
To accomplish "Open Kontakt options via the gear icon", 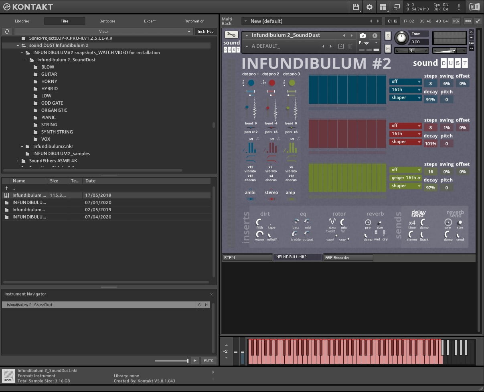I will (x=370, y=7).
